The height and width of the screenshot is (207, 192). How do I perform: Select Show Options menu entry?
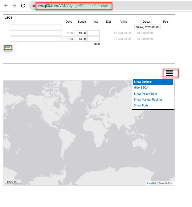point(153,82)
